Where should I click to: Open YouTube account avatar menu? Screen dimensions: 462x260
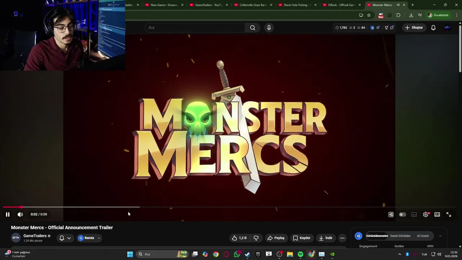coord(447,27)
